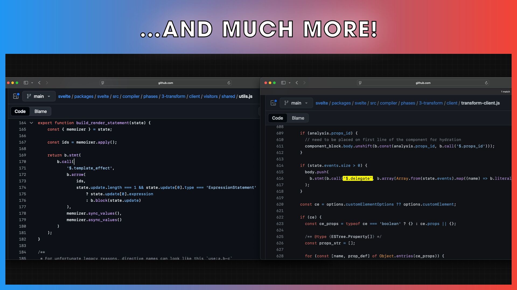Collapse build_render_statement function at line 164
This screenshot has width=517, height=290.
(32, 123)
